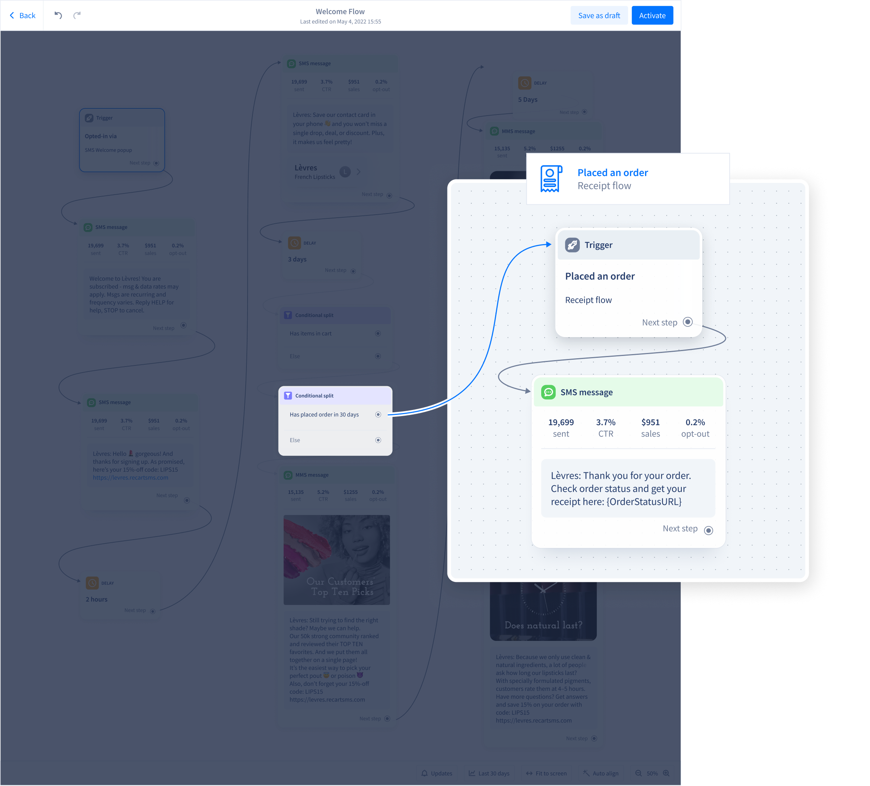Click the undo arrow icon

pyautogui.click(x=58, y=14)
